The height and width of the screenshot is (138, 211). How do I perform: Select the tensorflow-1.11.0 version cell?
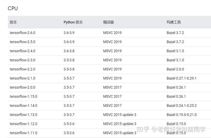pyautogui.click(x=24, y=133)
